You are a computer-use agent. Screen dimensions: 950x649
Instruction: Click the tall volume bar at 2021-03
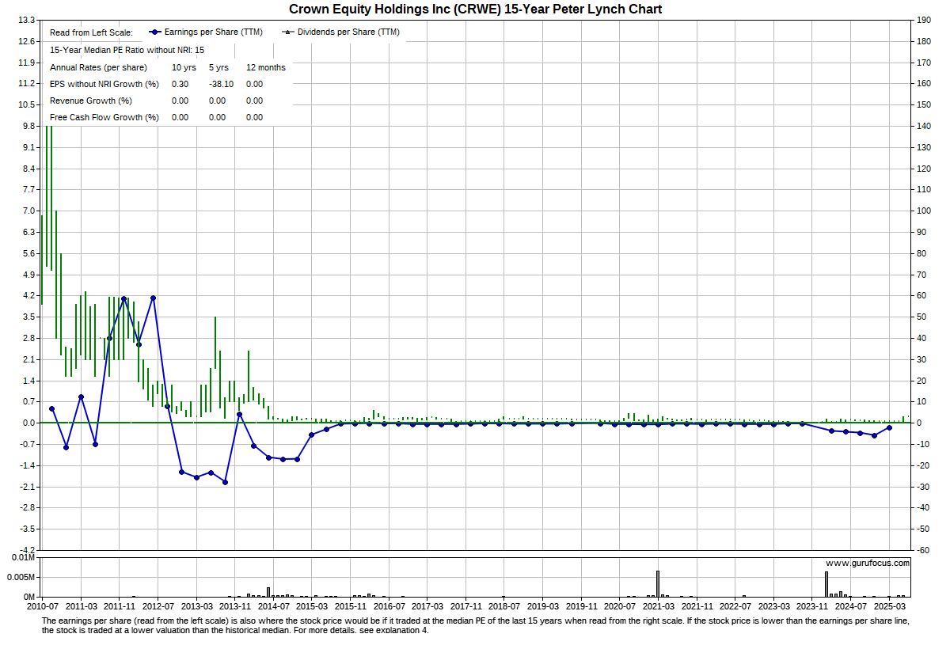tap(657, 584)
